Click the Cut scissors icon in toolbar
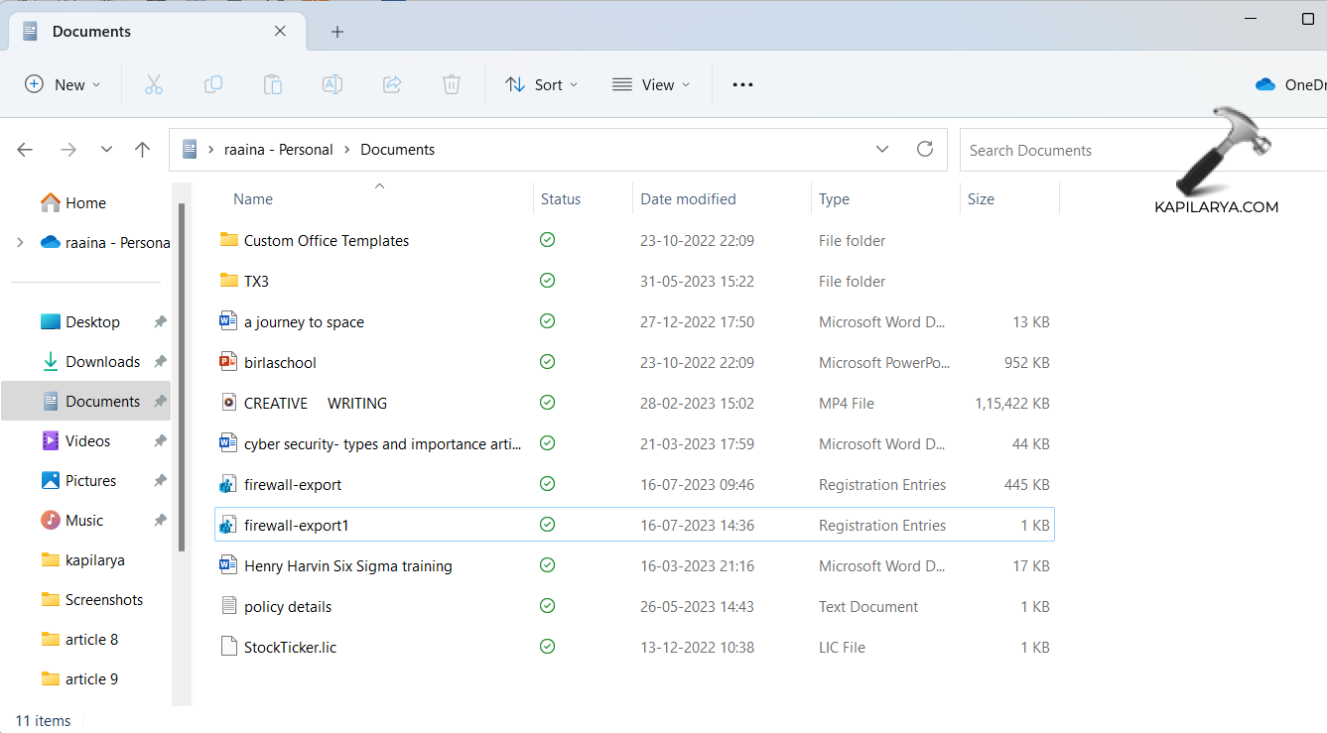The image size is (1327, 733). (154, 85)
